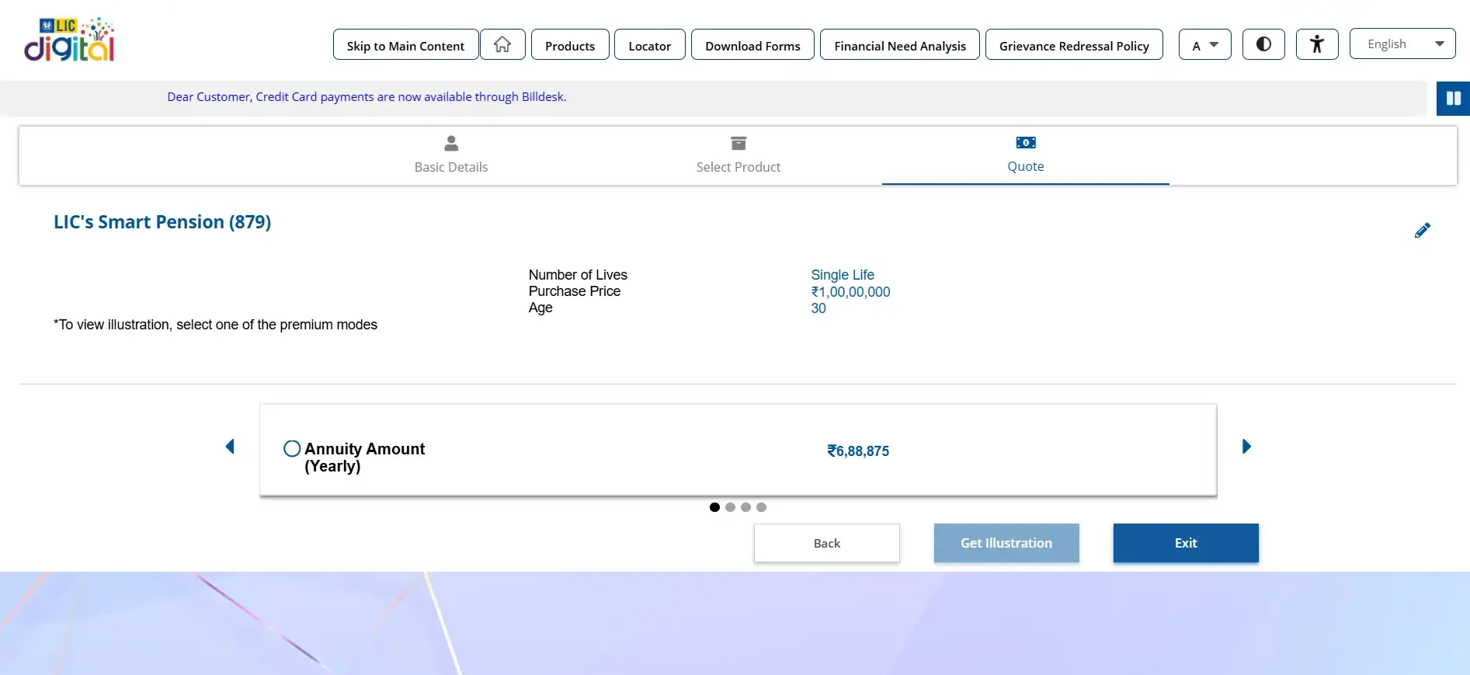Click Skip to Main Content
The image size is (1470, 675).
[x=405, y=44]
